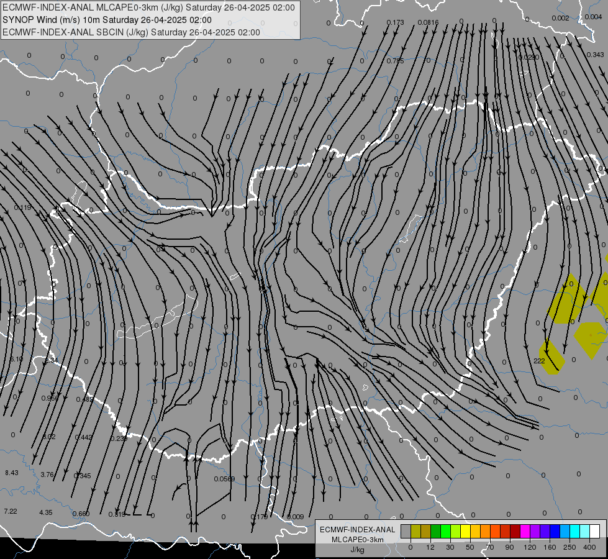Click the legend scale value '70'
The height and width of the screenshot is (559, 608).
tap(490, 547)
